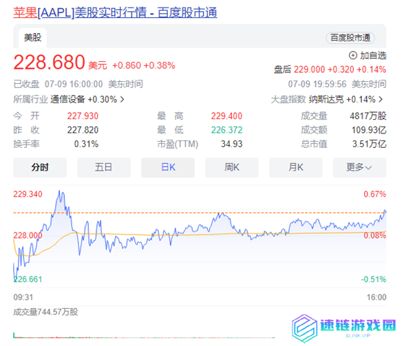Add stock via 加自选 label

(x=373, y=56)
